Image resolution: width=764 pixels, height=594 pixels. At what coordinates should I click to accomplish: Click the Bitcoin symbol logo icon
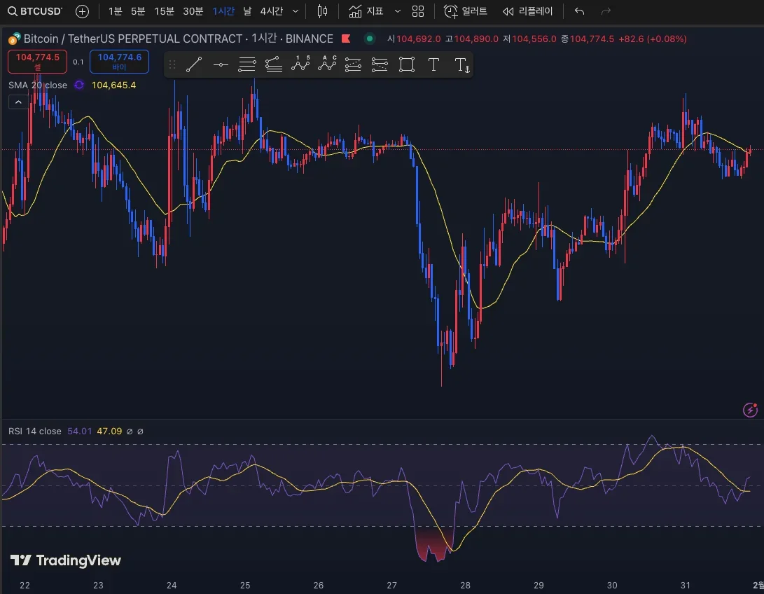pos(14,39)
